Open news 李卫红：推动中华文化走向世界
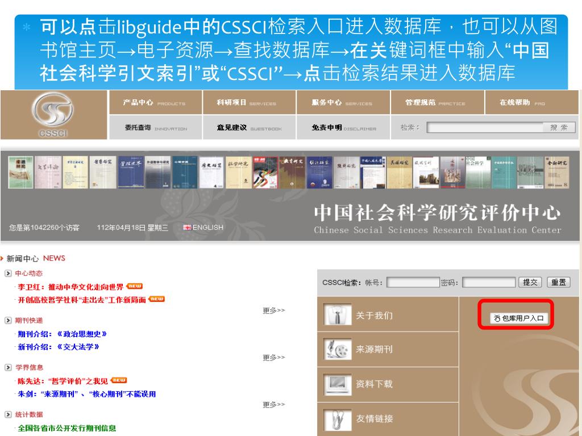The height and width of the screenshot is (436, 582). 70,287
